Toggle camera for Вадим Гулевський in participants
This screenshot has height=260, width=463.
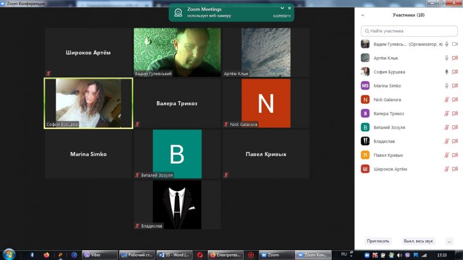click(455, 44)
